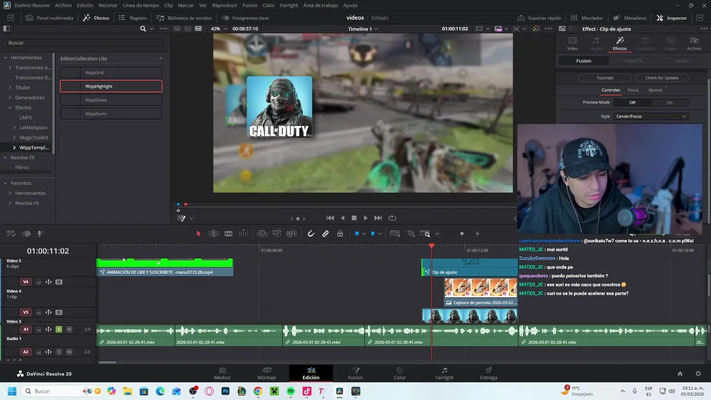Set Preview Mode to Off
Viewport: 711px width, 400px height.
632,103
